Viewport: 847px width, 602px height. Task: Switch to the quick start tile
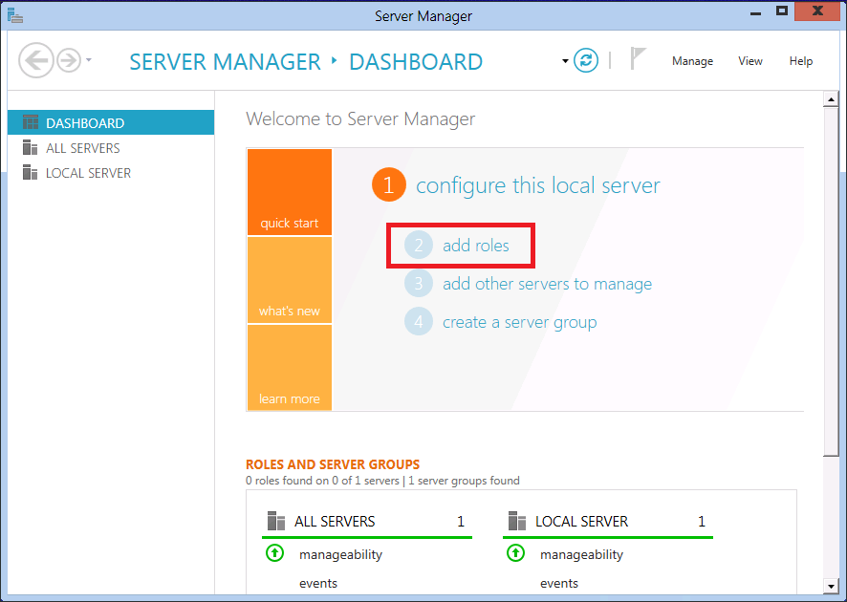(289, 191)
